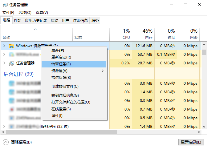207x150 pixels.
Task: Click the 任务管理器 process row icon
Action: point(12,63)
